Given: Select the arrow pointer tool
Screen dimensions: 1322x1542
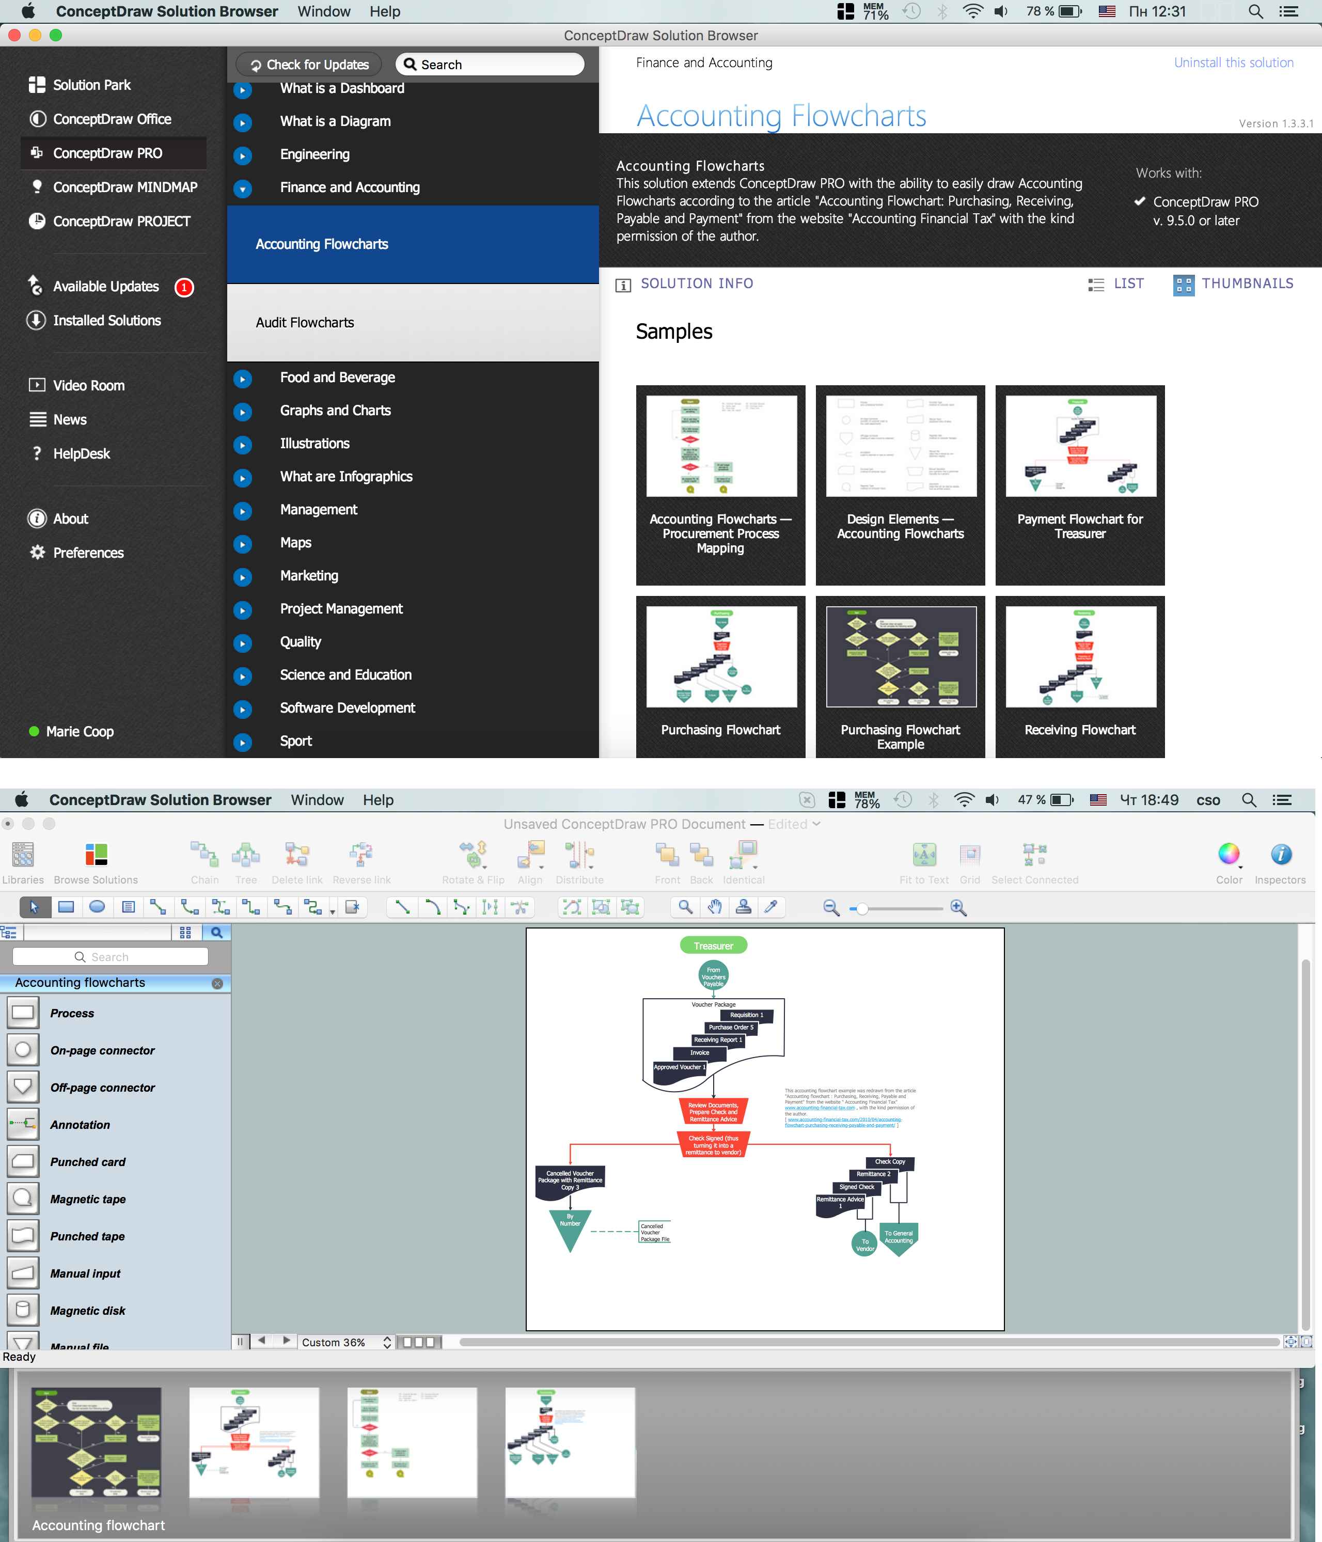Looking at the screenshot, I should pyautogui.click(x=35, y=907).
